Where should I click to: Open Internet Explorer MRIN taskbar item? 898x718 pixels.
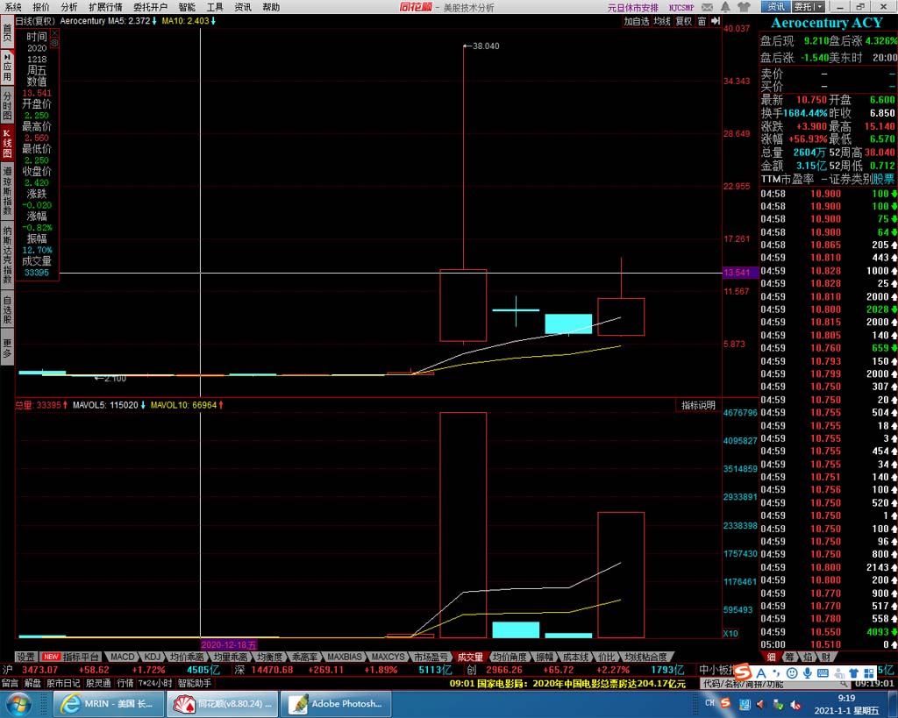tap(108, 704)
